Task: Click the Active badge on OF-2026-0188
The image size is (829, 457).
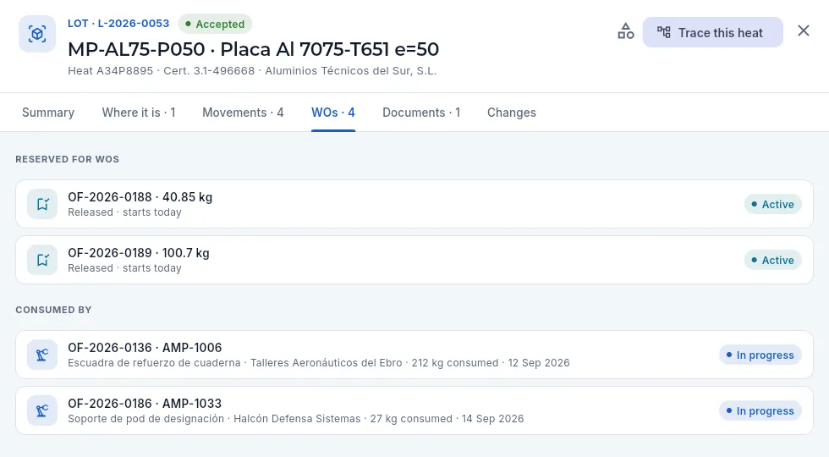Action: click(773, 204)
